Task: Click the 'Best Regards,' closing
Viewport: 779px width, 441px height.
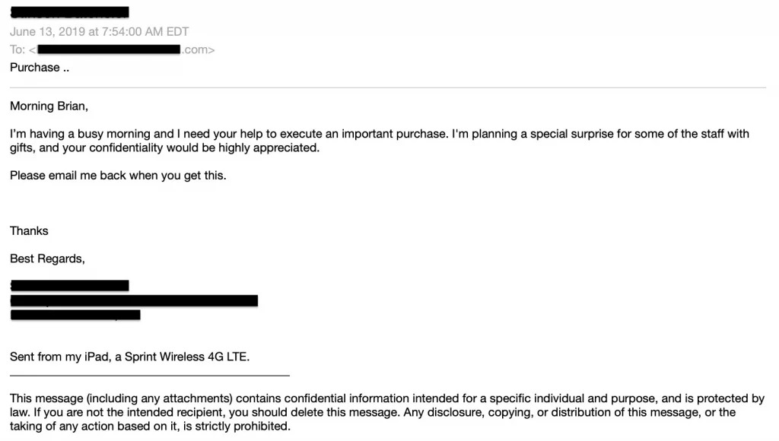Action: point(48,259)
